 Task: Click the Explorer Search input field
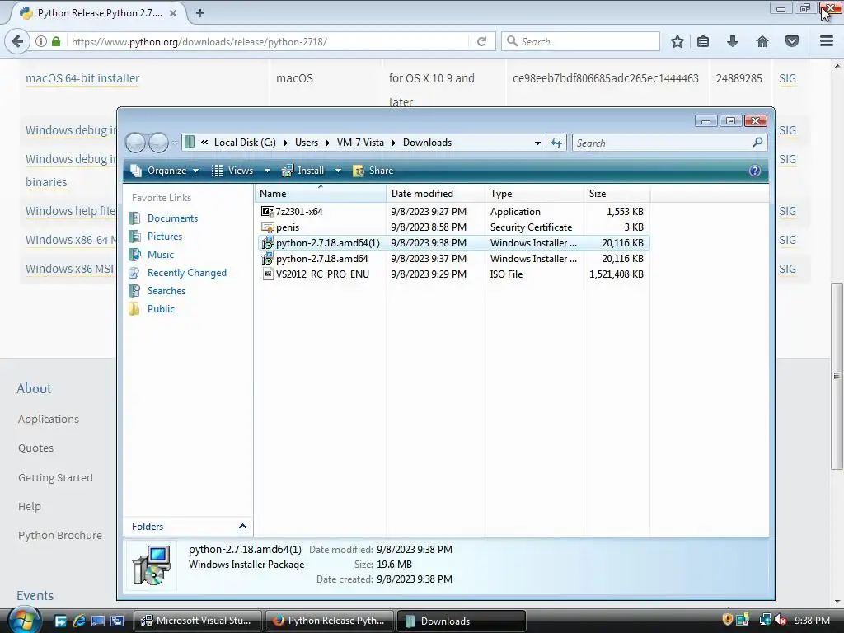pyautogui.click(x=662, y=143)
